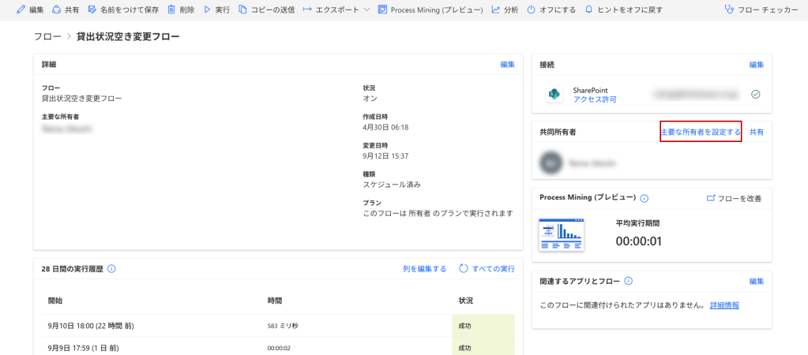The height and width of the screenshot is (355, 808).
Task: Toggle ヒントをオフに戻す bell option
Action: point(623,9)
